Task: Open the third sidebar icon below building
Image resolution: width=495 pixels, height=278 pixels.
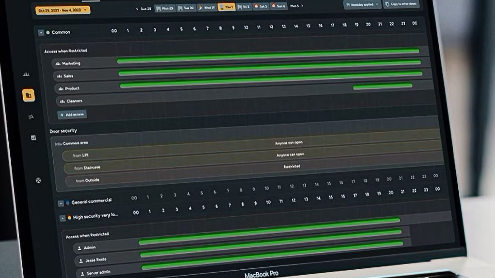Action: click(x=31, y=116)
